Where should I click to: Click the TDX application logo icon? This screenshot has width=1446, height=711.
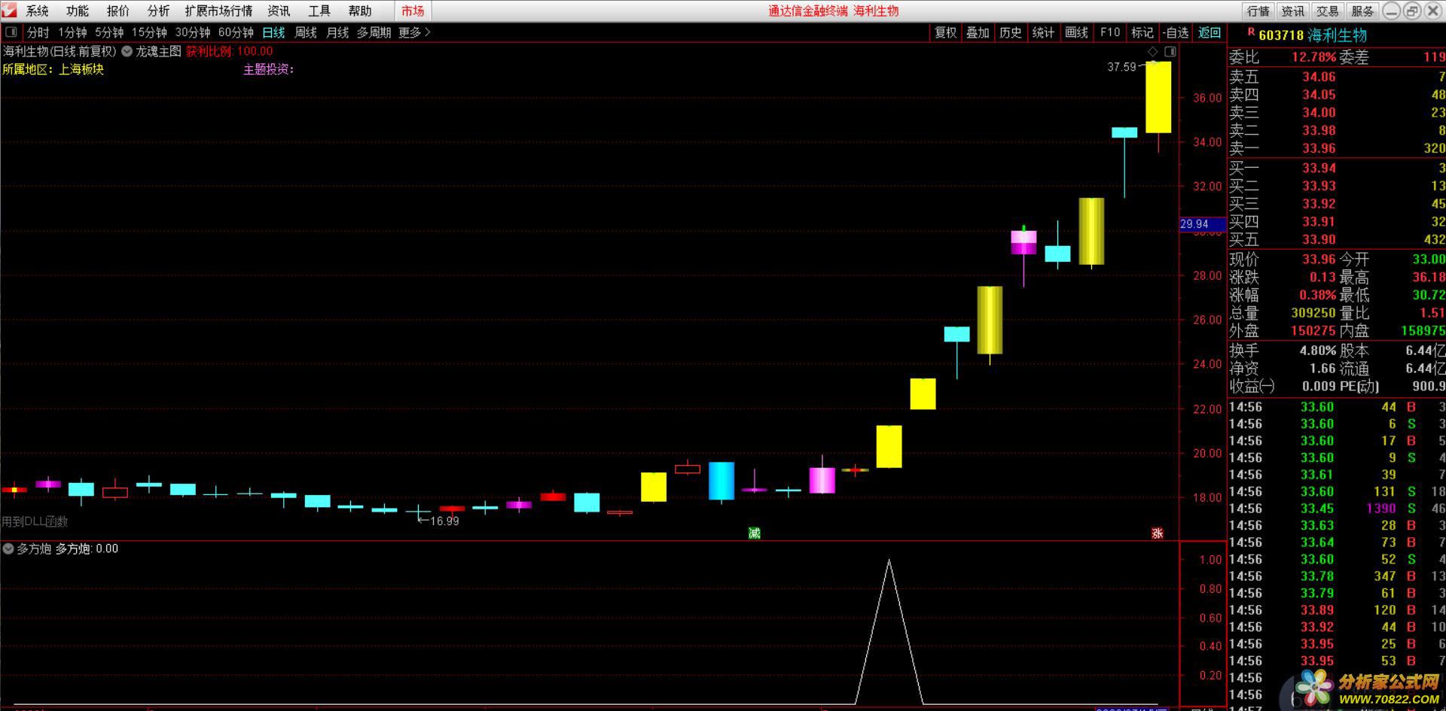(8, 10)
